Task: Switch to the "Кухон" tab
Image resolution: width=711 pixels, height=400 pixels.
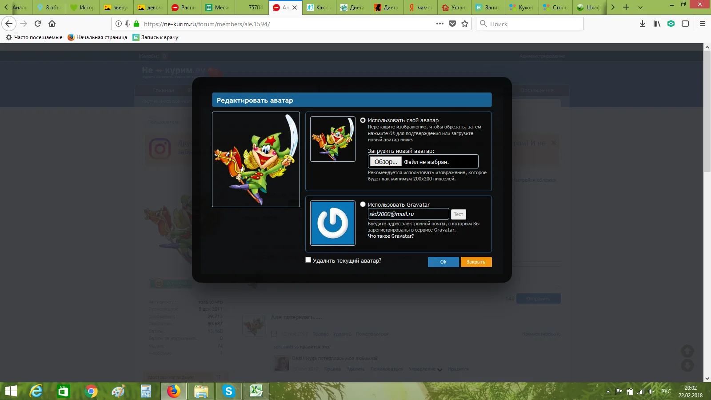Action: [x=522, y=8]
